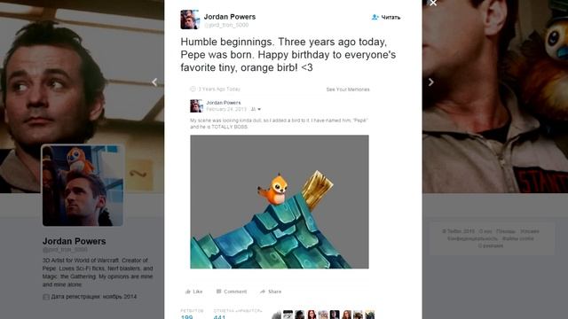Go to the next tweet with the right arrow
Screen dimensions: 568x319
[x=430, y=82]
